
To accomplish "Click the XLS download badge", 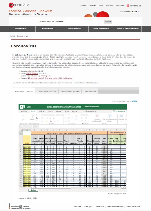I will point(134,101).
